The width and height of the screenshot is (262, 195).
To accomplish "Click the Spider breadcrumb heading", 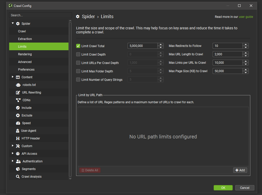I will [88, 17].
